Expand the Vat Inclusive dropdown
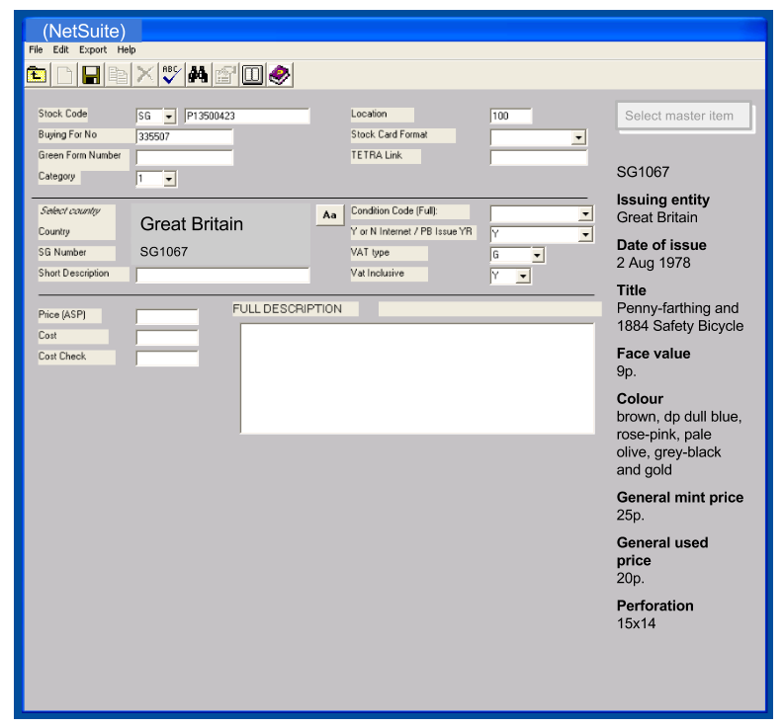The height and width of the screenshot is (728, 784). coord(523,276)
